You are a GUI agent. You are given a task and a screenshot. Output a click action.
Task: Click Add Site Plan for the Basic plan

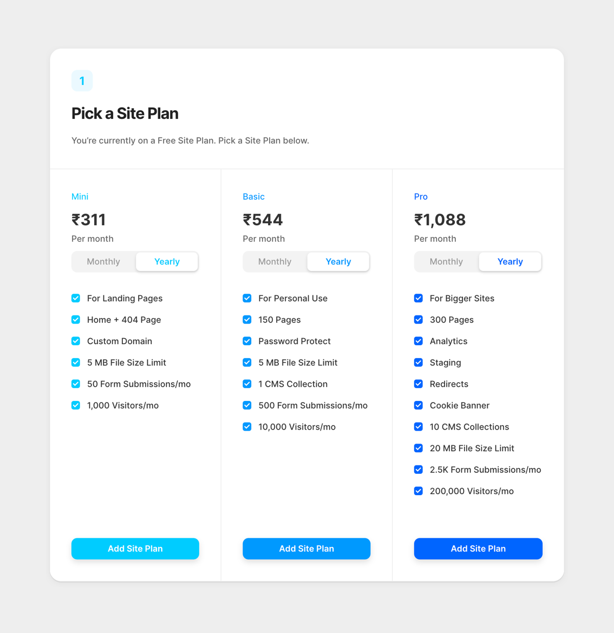click(306, 548)
